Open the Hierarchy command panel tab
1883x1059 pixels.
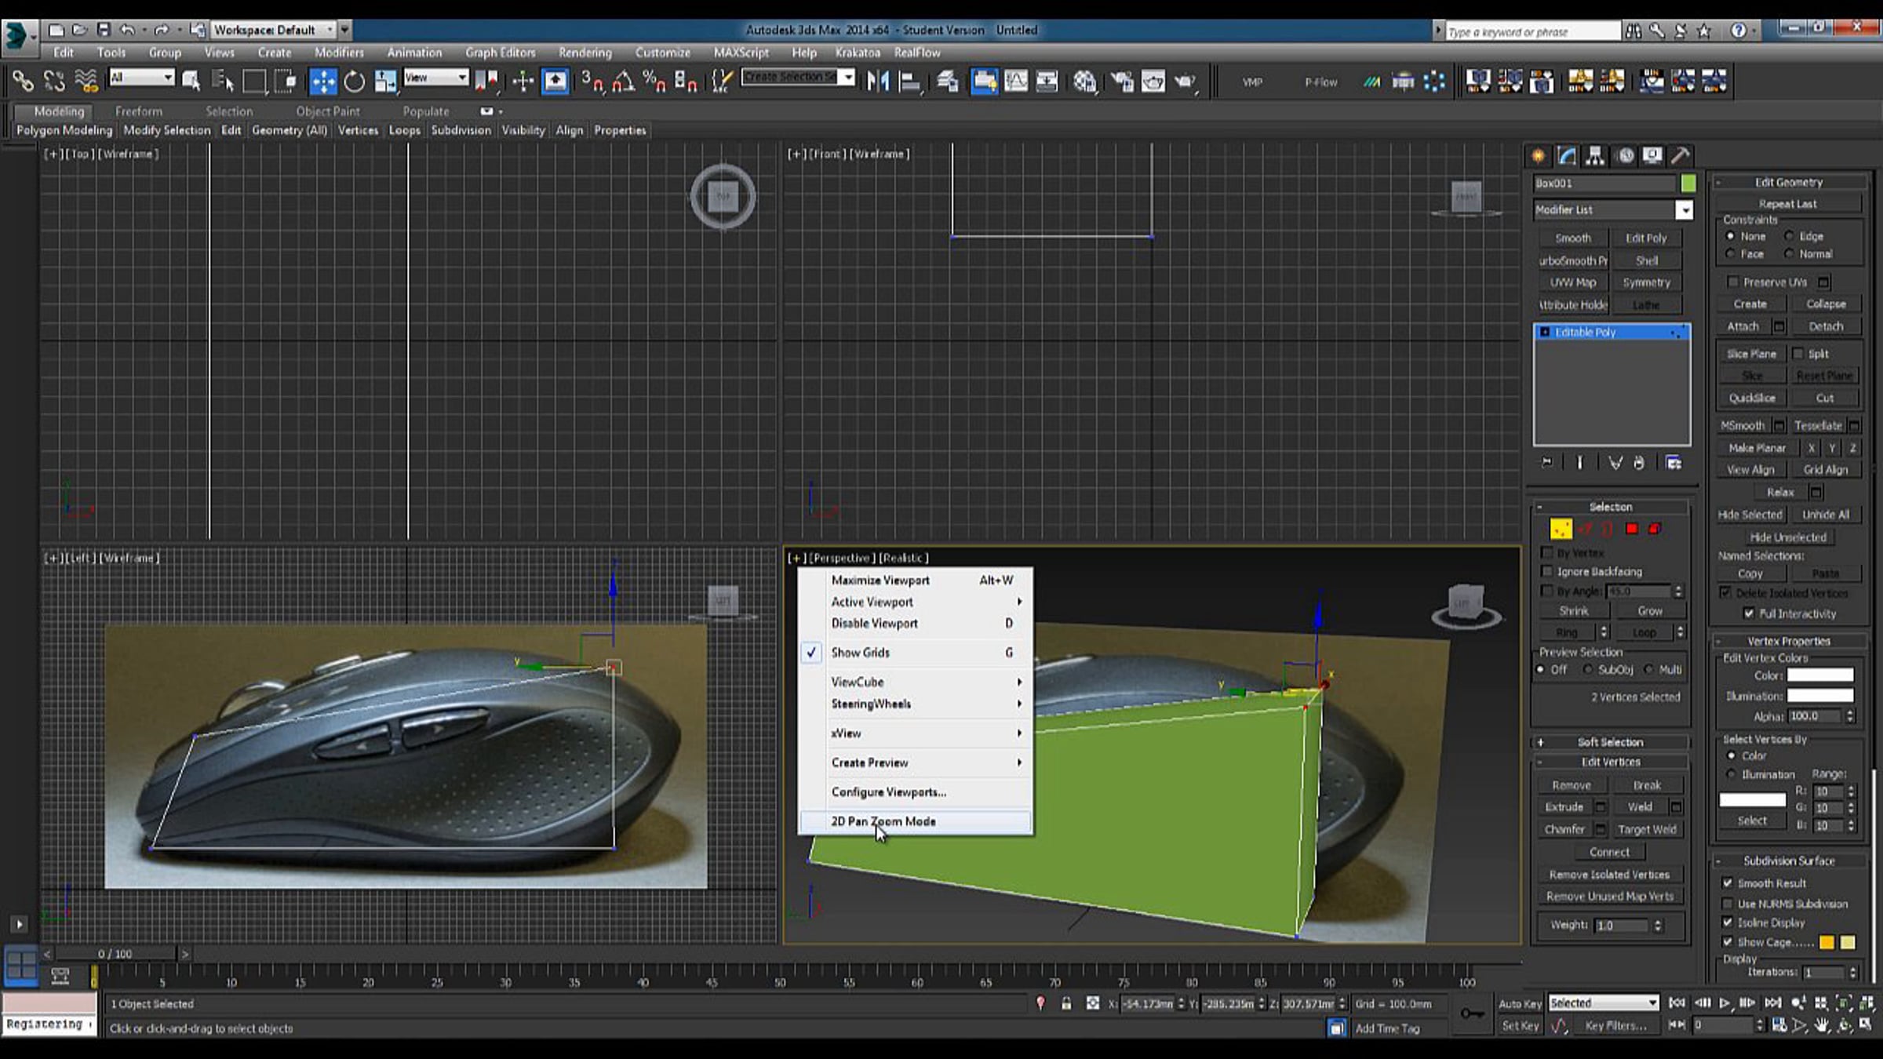1595,155
